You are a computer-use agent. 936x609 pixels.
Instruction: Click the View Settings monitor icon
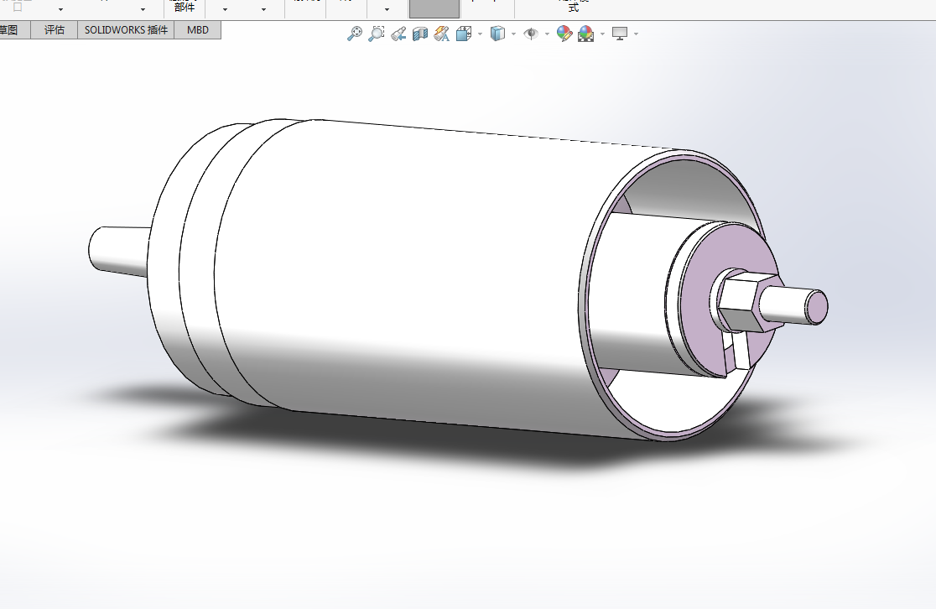[x=620, y=34]
